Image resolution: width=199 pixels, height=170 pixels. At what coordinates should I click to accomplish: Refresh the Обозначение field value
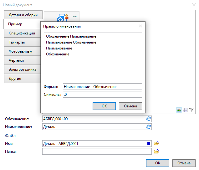coord(149,119)
